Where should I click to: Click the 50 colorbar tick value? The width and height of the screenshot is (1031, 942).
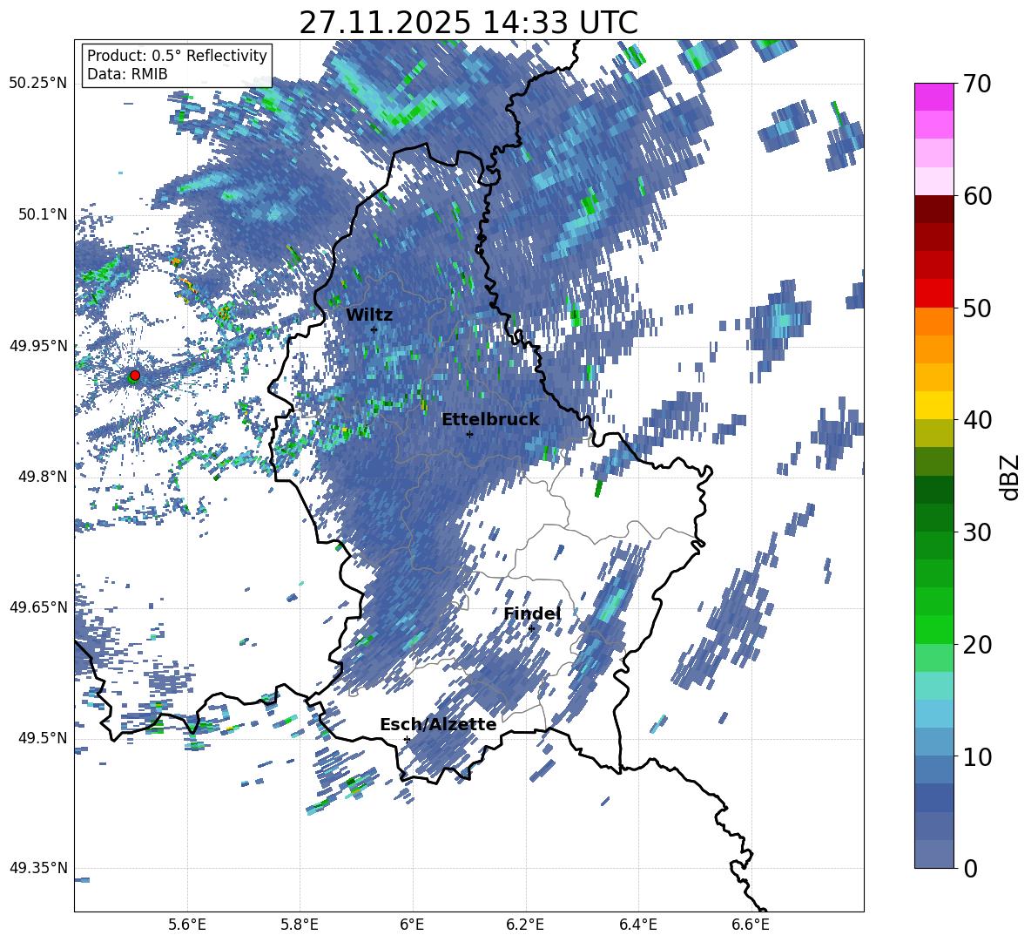[977, 308]
